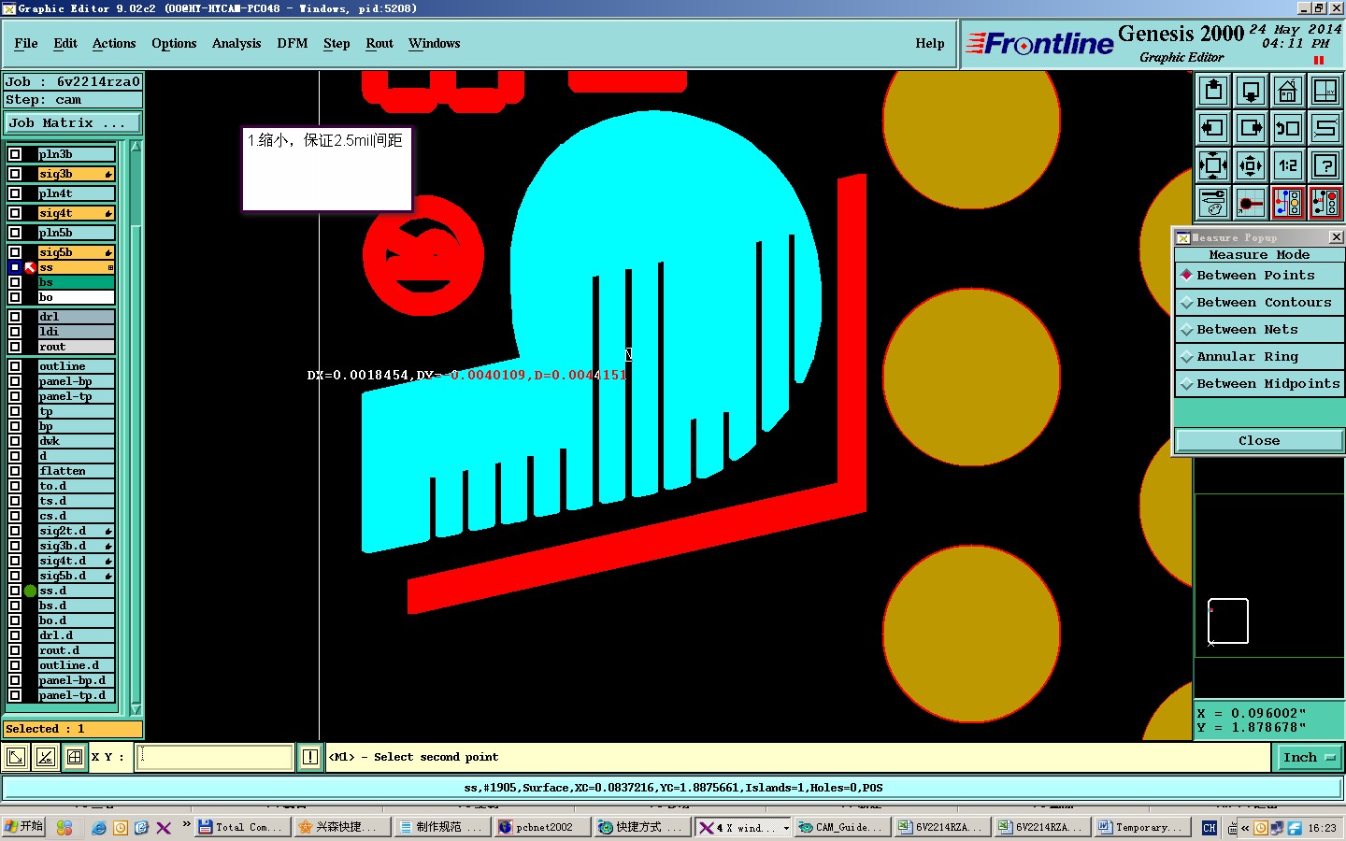Open the DFM menu
This screenshot has height=841, width=1346.
tap(293, 44)
